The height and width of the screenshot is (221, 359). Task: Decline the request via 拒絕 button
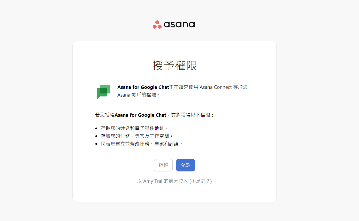163,165
